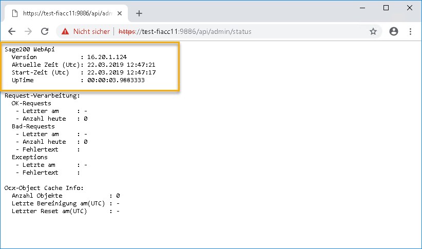
Task: Go back with the browser back arrow
Action: [x=12, y=31]
